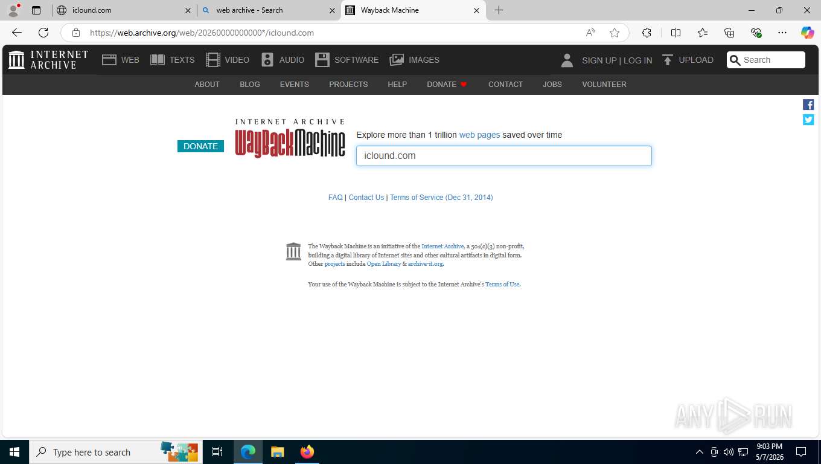Viewport: 821px width, 464px height.
Task: Click the UPLOAD button
Action: tap(688, 60)
